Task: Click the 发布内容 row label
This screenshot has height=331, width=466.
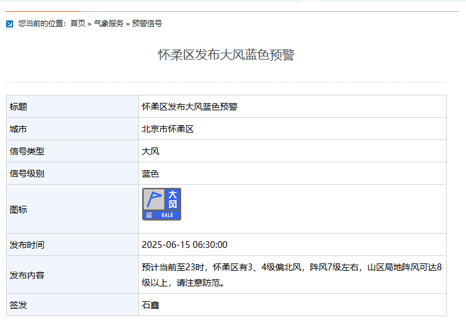Action: click(x=27, y=275)
